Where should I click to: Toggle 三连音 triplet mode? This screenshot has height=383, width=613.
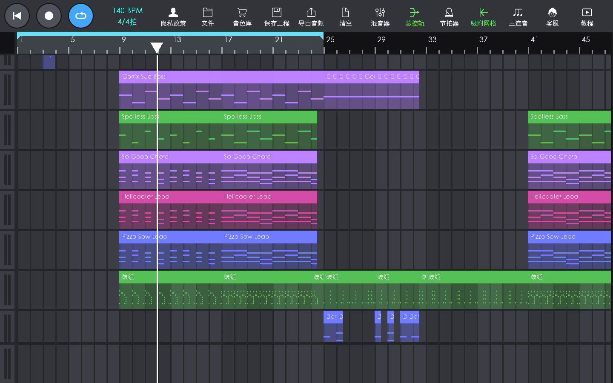point(518,17)
